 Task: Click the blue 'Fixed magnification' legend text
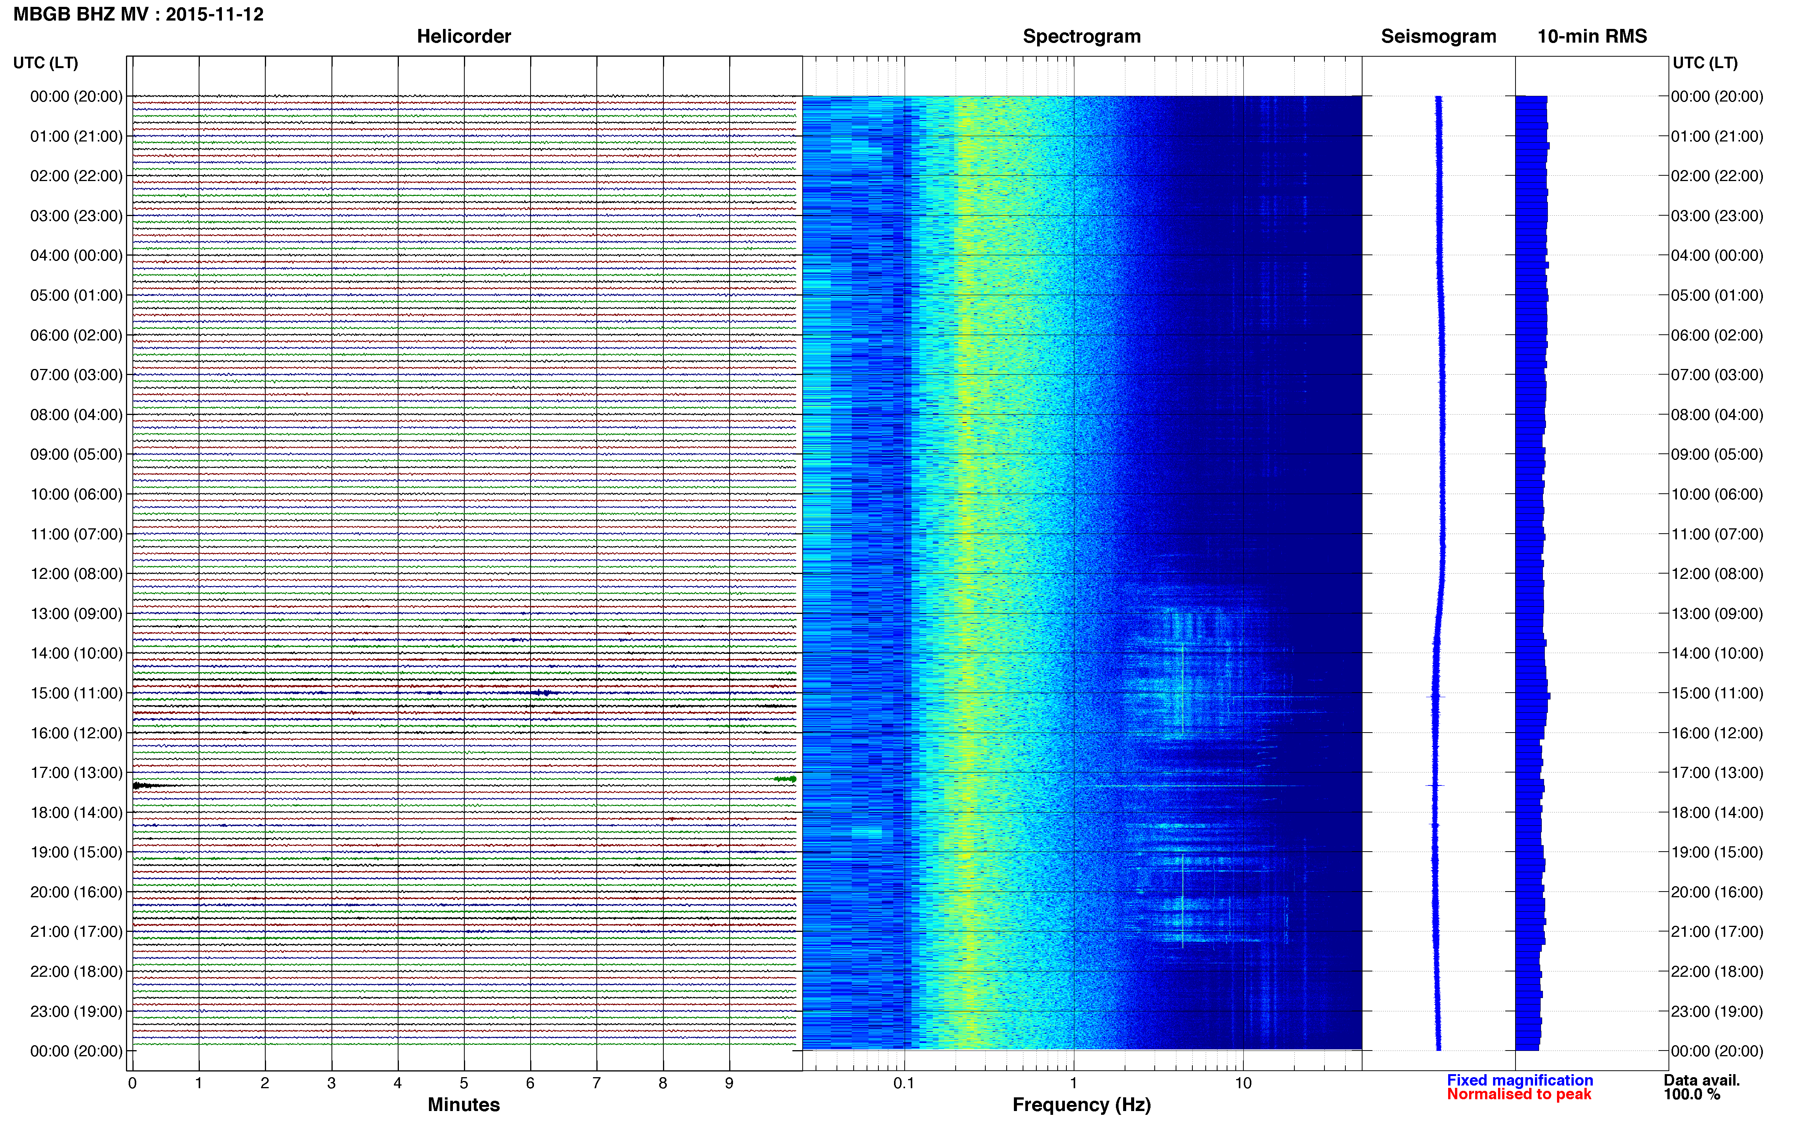pyautogui.click(x=1520, y=1080)
